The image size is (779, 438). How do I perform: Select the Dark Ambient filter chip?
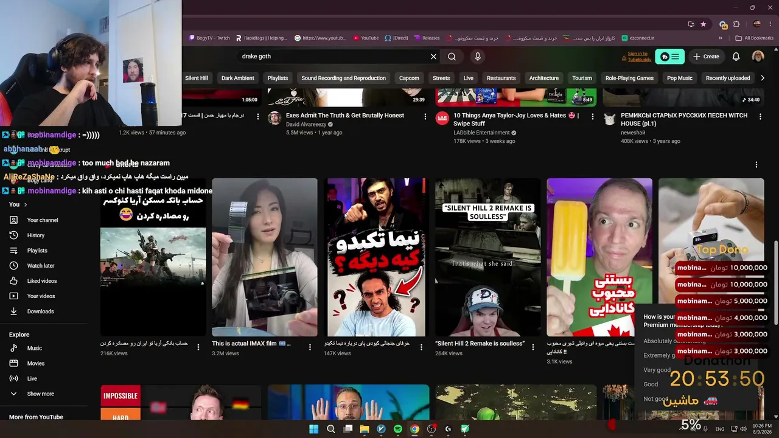[x=238, y=78]
